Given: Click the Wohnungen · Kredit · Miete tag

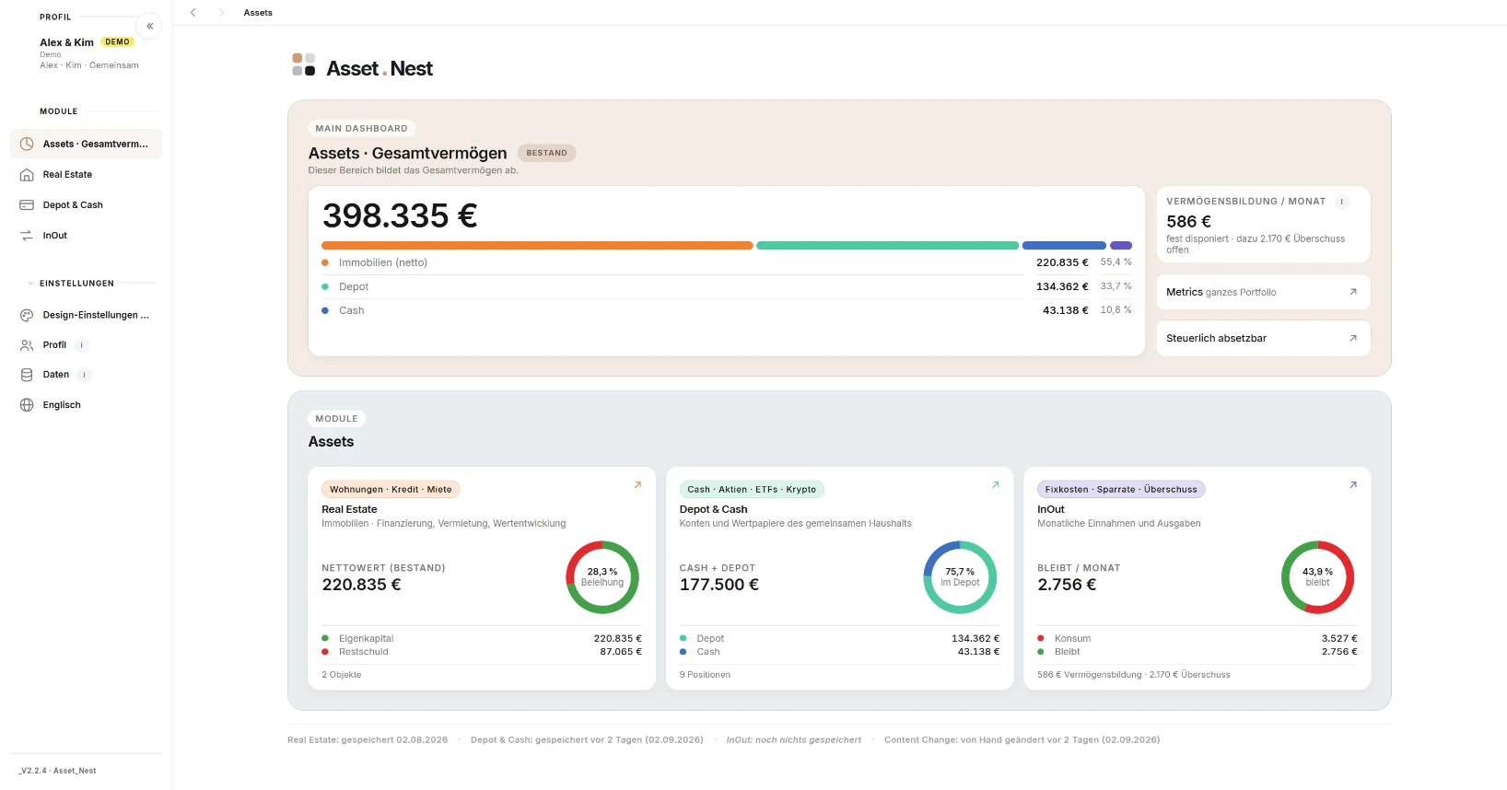Looking at the screenshot, I should point(391,490).
